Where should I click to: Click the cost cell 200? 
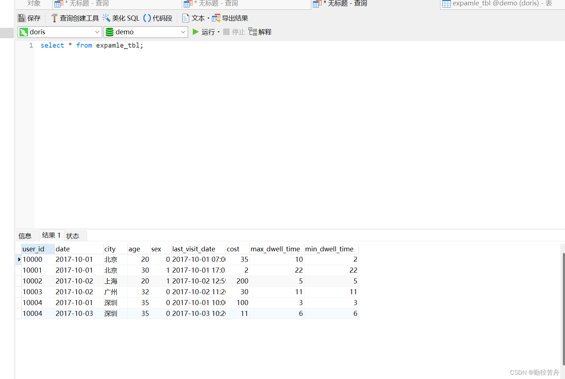click(x=238, y=281)
